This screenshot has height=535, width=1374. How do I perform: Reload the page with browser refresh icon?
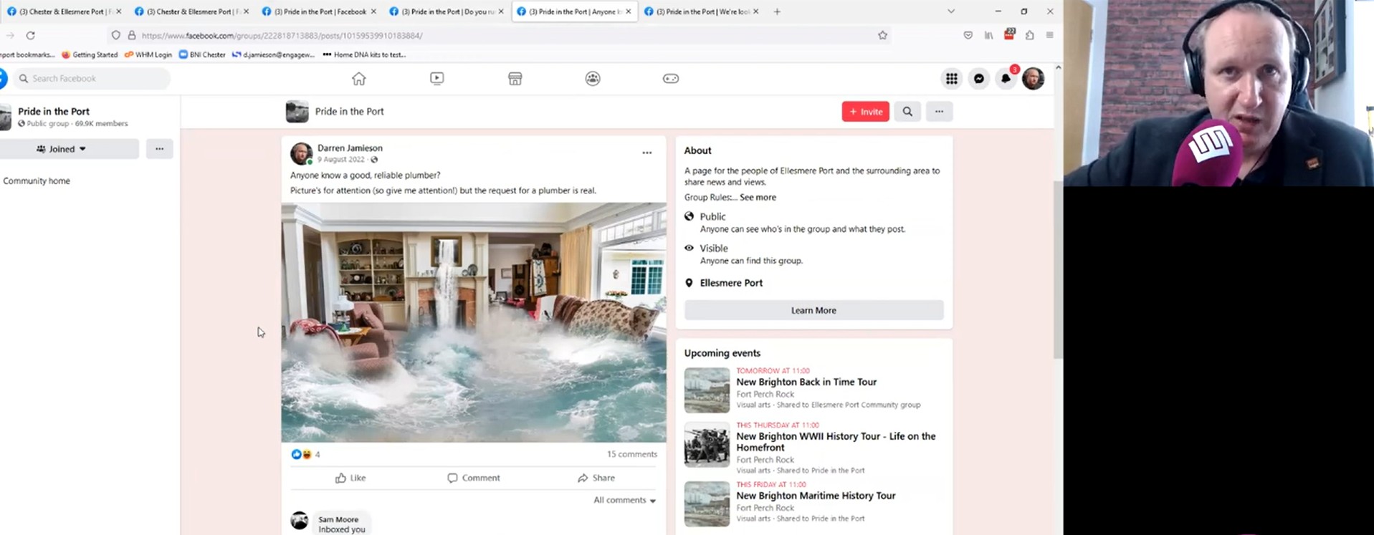tap(30, 35)
